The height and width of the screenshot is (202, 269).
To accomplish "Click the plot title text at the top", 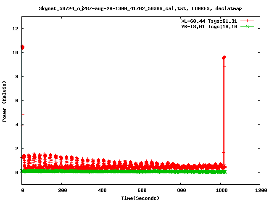I will point(140,8).
